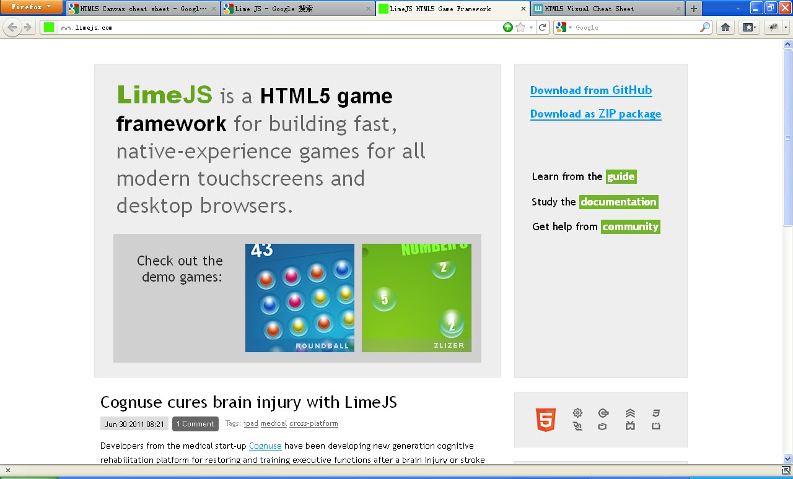Open the green community link
This screenshot has width=793, height=479.
[630, 227]
